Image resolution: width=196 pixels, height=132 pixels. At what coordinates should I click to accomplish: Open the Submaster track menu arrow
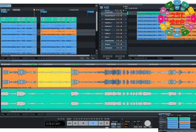126,48
